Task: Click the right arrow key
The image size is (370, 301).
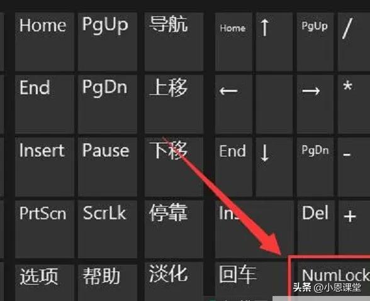Action: coord(315,104)
